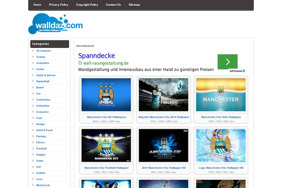Visit the wall-raumgestaltung.de ad link
This screenshot has height=188, width=282.
pos(106,63)
